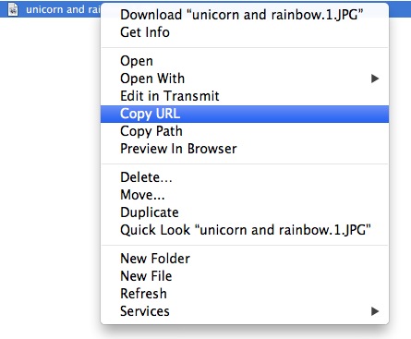411x339 pixels.
Task: Select Delete… from the menu
Action: click(x=245, y=177)
